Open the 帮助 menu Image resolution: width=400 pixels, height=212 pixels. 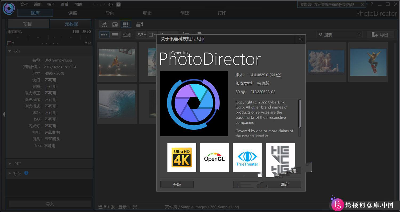78,5
